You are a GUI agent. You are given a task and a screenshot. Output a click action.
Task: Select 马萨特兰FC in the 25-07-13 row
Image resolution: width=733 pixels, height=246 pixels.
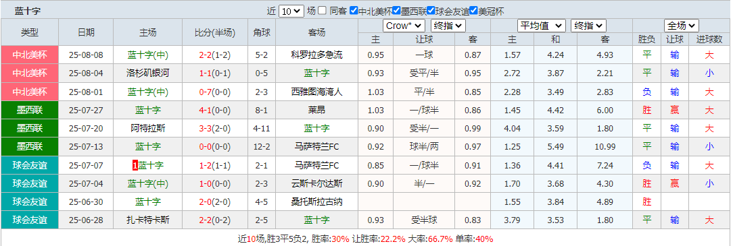tap(316, 147)
